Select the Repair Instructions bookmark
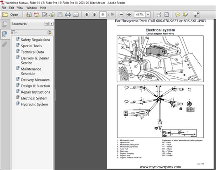216x170 pixels. pos(36,92)
